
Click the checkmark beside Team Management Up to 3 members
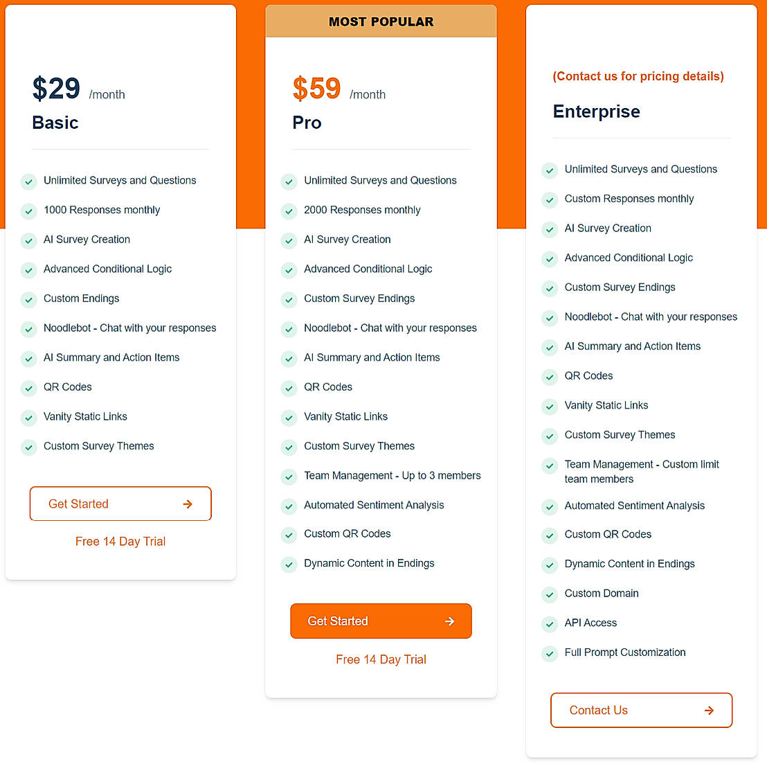[x=289, y=477]
